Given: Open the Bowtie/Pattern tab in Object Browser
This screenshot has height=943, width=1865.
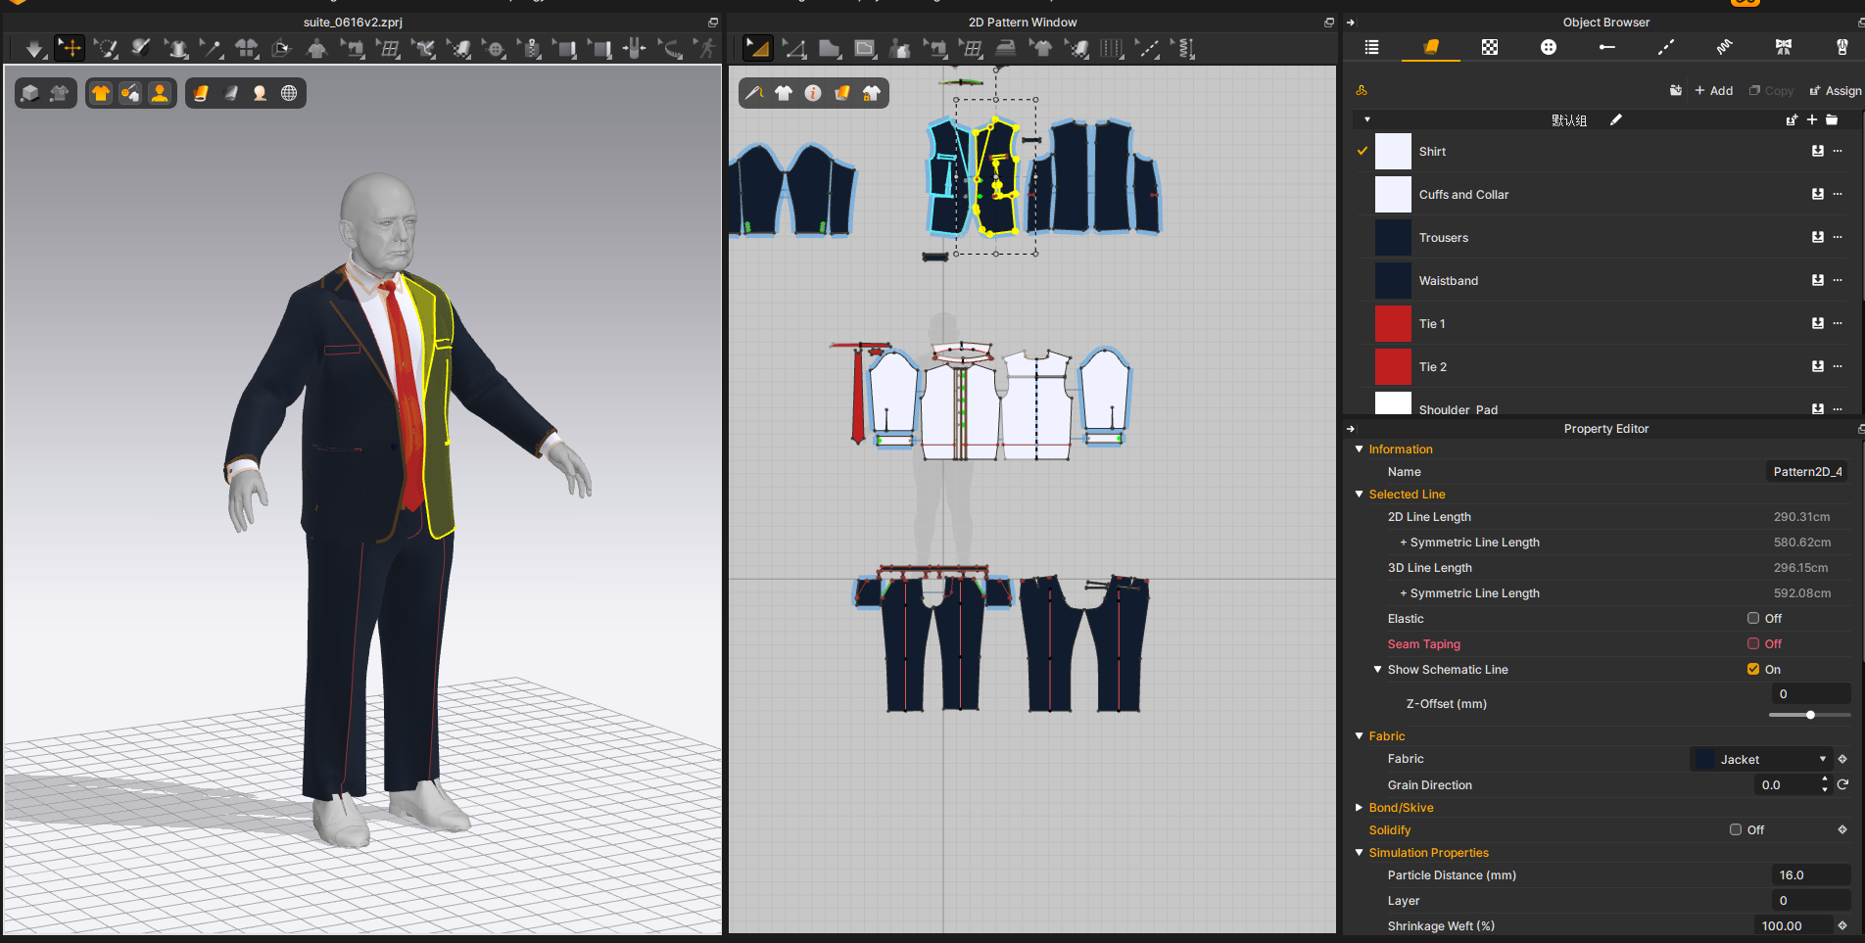Looking at the screenshot, I should click(1783, 47).
